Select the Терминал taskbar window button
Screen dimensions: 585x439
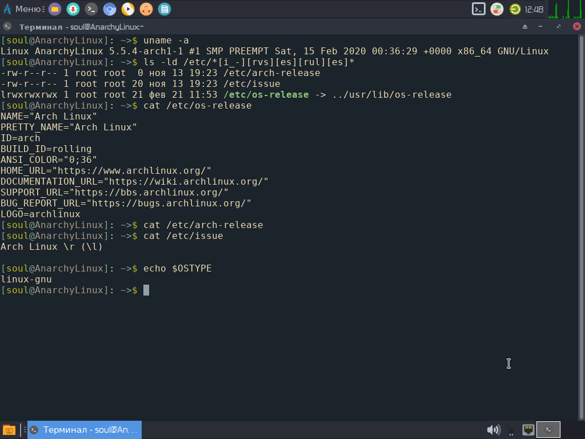click(85, 430)
